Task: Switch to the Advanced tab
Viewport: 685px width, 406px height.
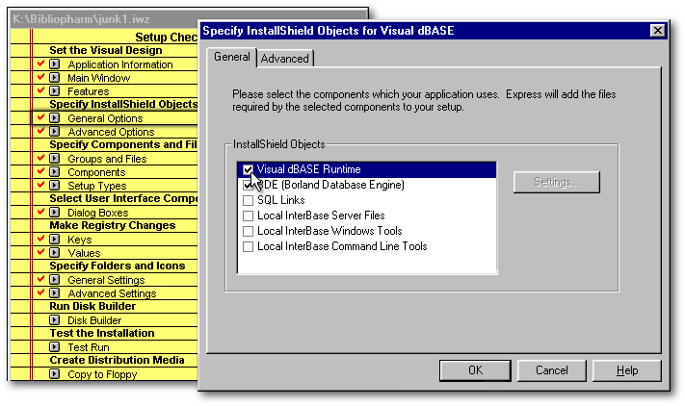Action: pos(285,59)
